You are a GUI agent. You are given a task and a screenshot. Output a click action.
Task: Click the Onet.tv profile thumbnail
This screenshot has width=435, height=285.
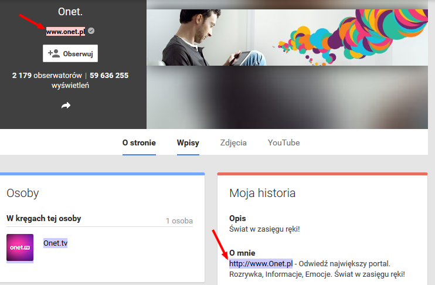[20, 247]
